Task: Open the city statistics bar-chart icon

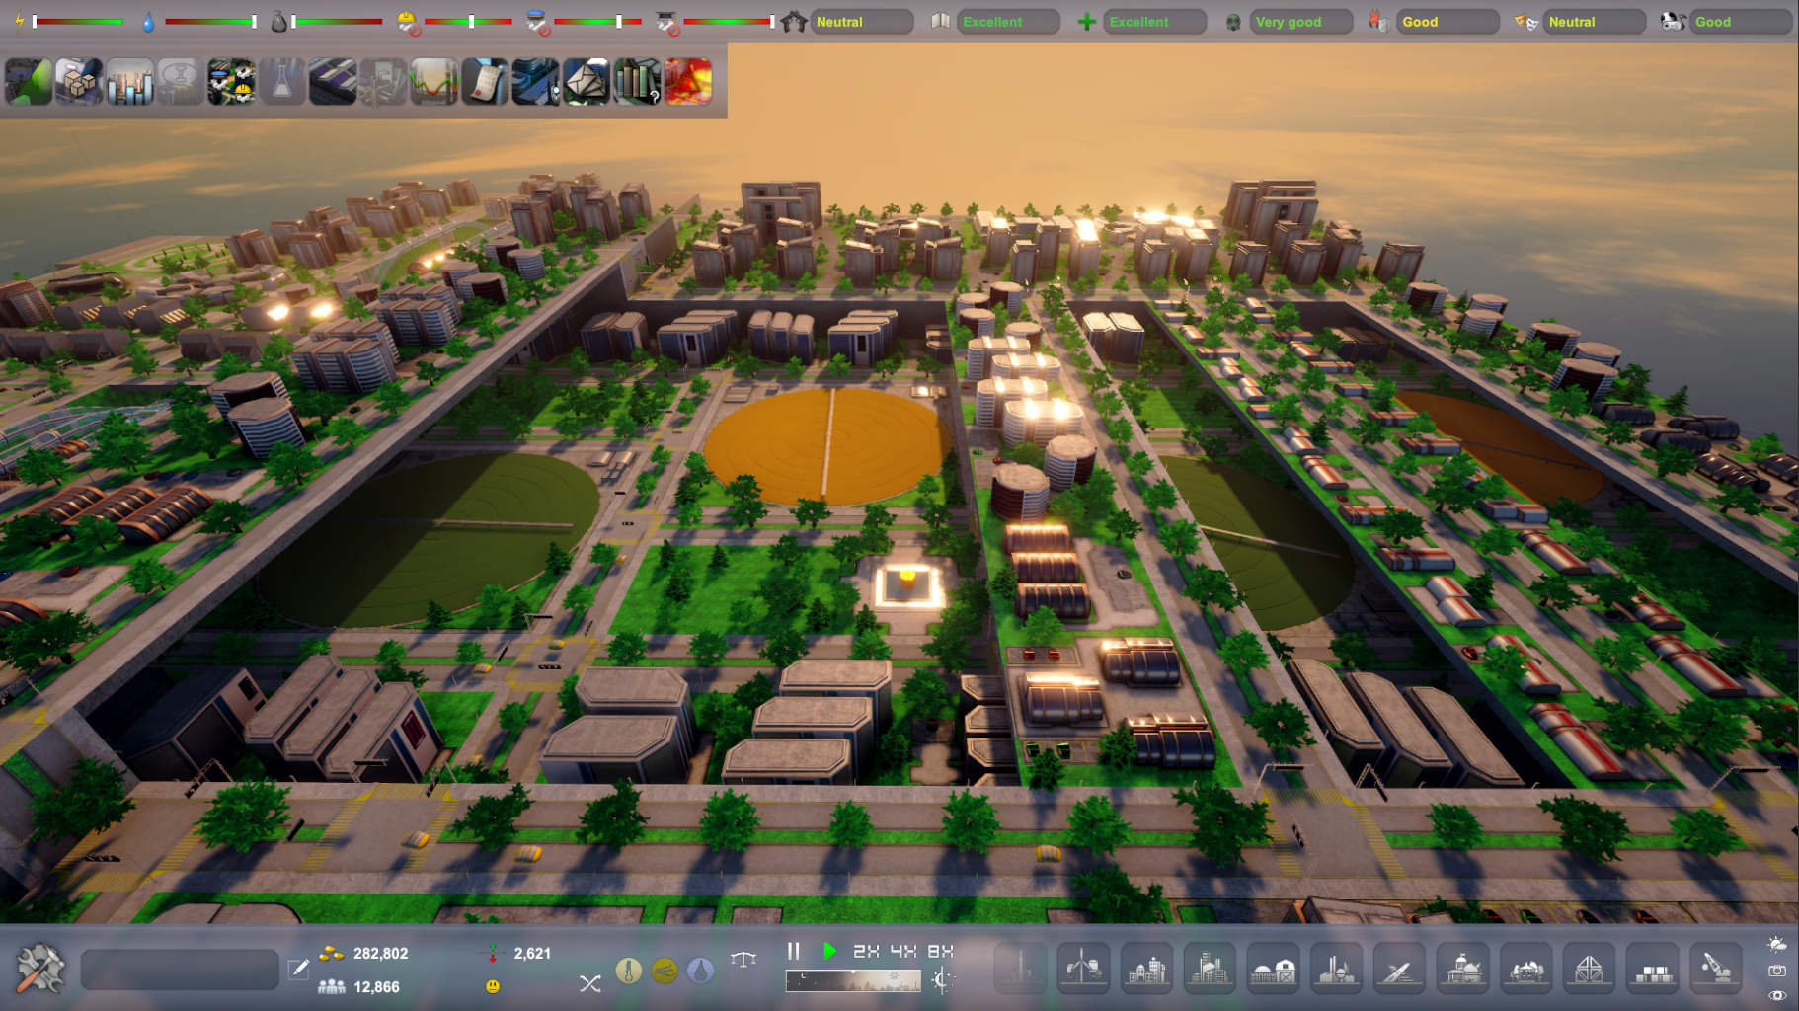Action: click(129, 82)
